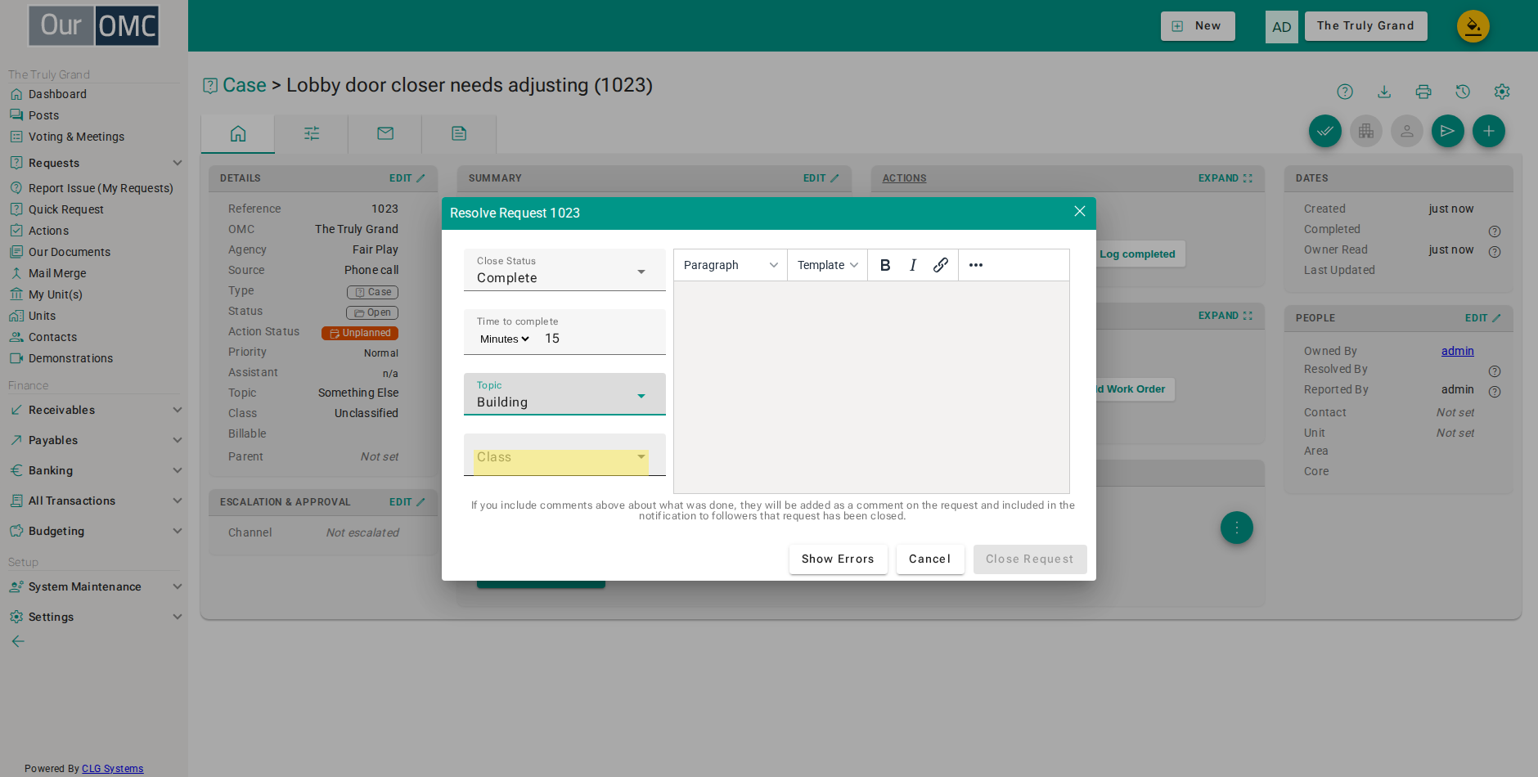Expand the Receivables sidebar section
1538x777 pixels.
point(96,410)
